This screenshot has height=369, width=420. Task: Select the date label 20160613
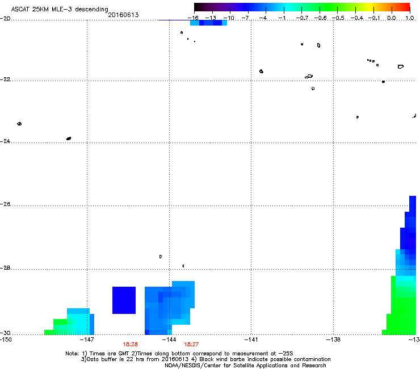(123, 15)
